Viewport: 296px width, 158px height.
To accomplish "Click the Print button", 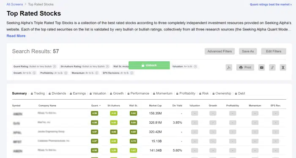I will pos(245,68).
